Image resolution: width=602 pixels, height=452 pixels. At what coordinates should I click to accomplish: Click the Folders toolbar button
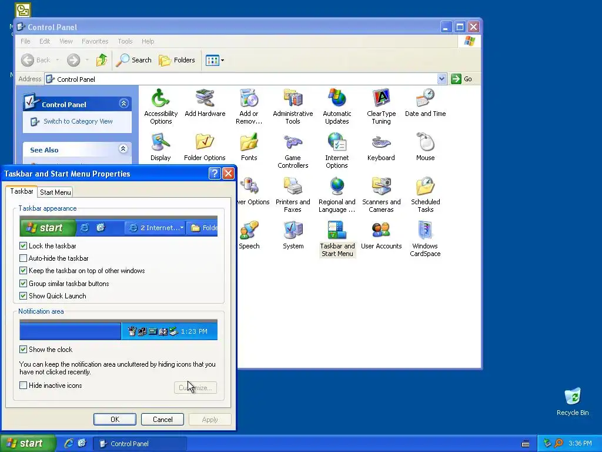[177, 60]
